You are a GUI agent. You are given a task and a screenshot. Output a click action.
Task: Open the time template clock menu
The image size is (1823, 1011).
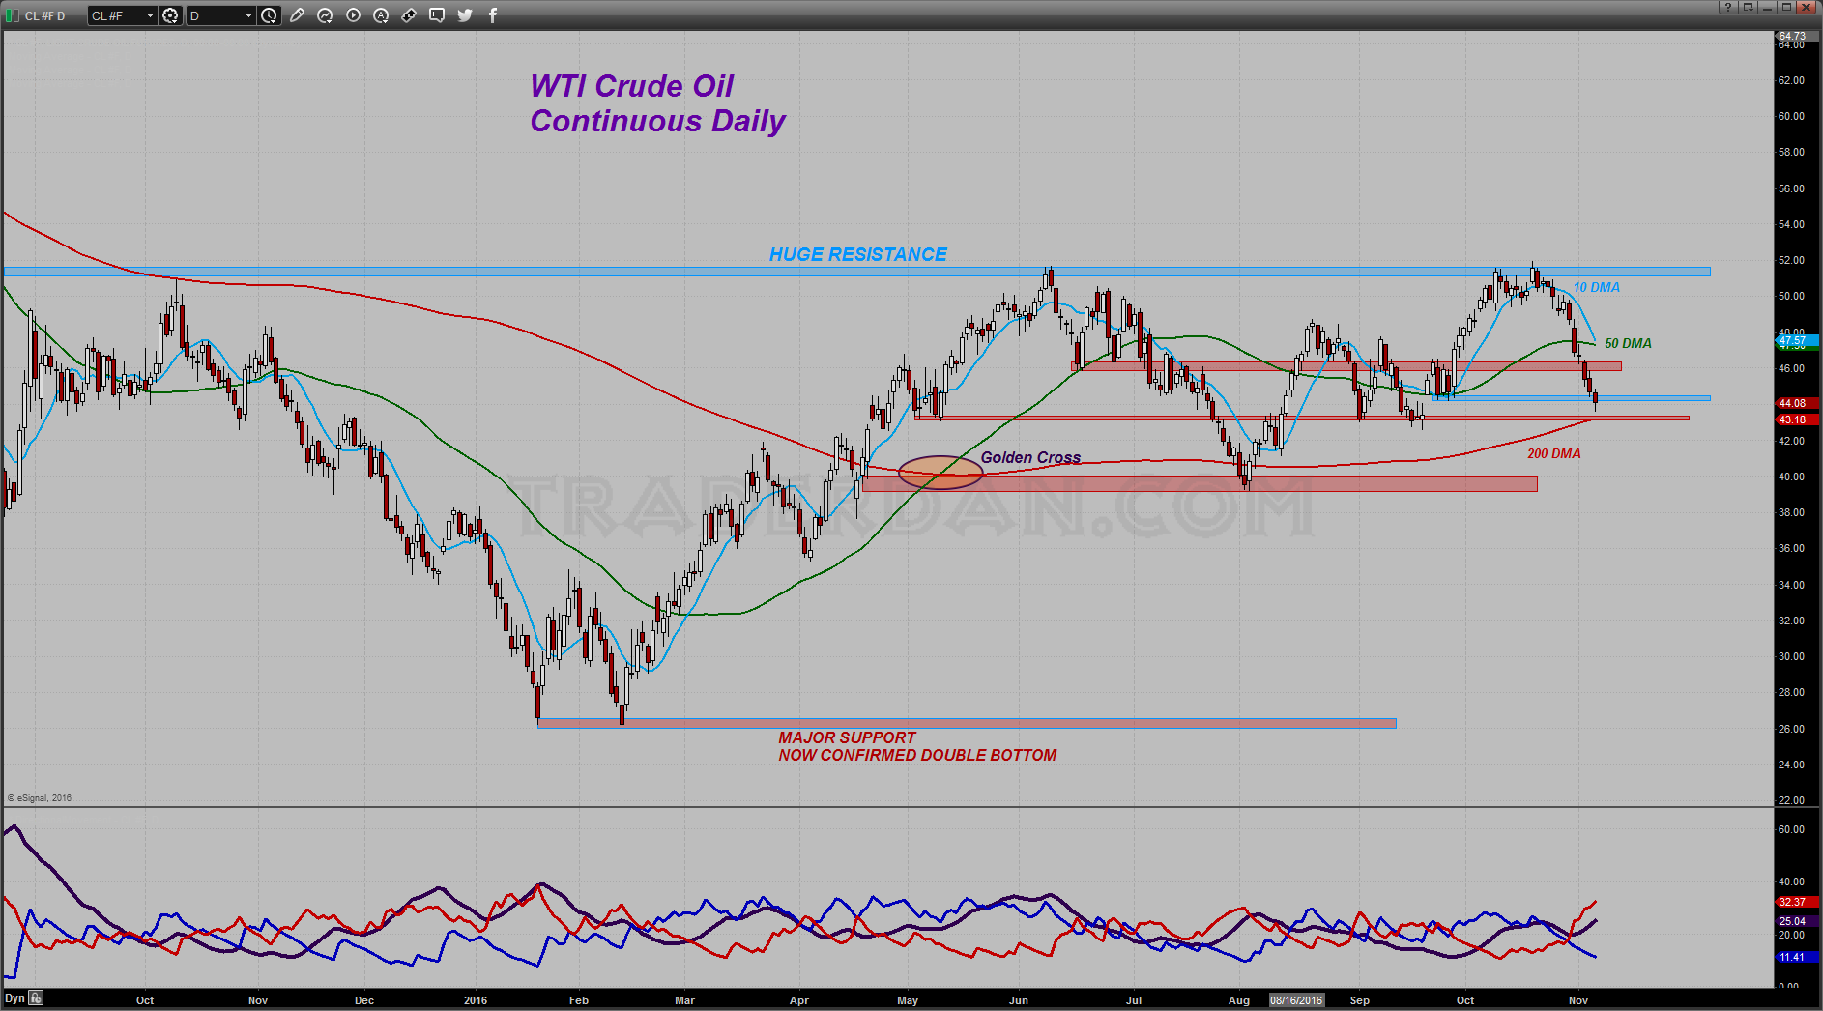[x=269, y=15]
